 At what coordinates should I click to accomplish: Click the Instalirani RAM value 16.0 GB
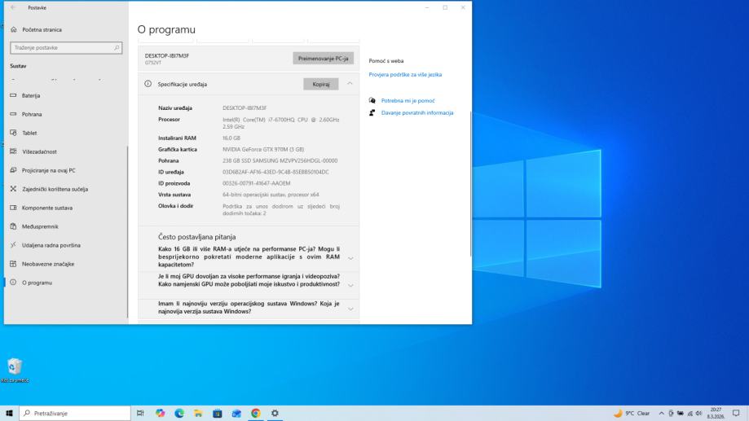(x=231, y=138)
